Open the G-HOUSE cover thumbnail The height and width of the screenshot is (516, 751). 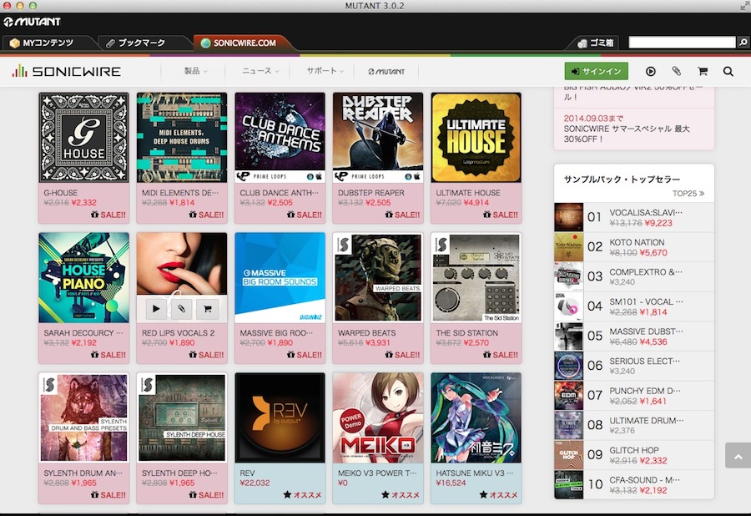click(83, 138)
